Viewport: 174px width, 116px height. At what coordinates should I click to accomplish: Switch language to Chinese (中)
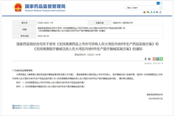click(x=158, y=3)
